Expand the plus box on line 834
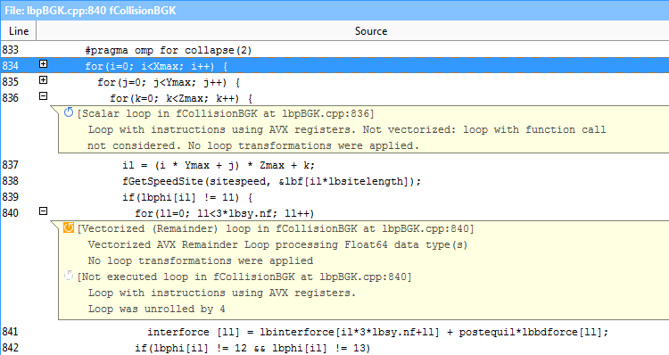The image size is (669, 355). point(43,64)
